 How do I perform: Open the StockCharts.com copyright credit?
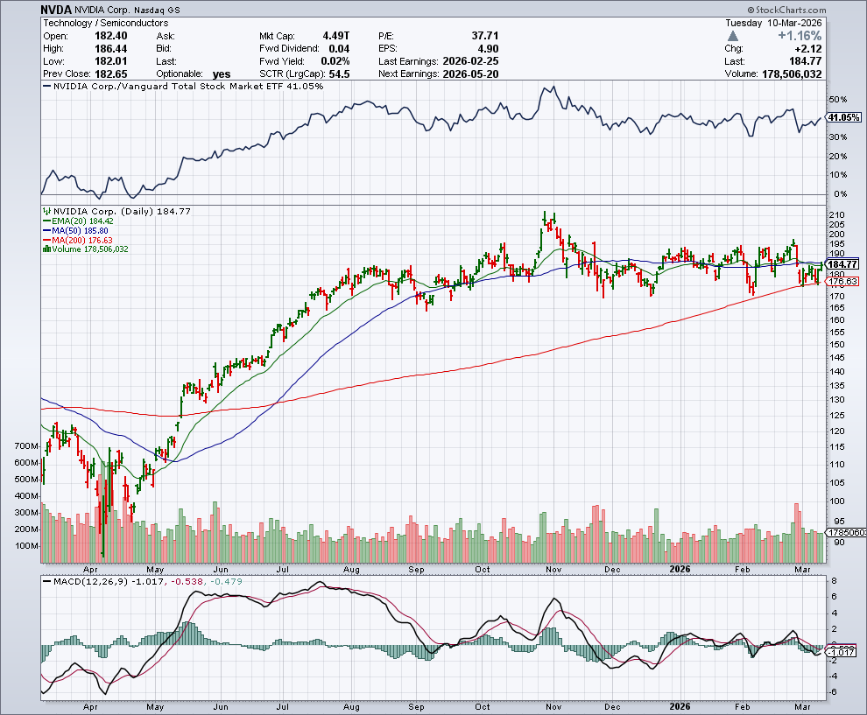click(786, 10)
